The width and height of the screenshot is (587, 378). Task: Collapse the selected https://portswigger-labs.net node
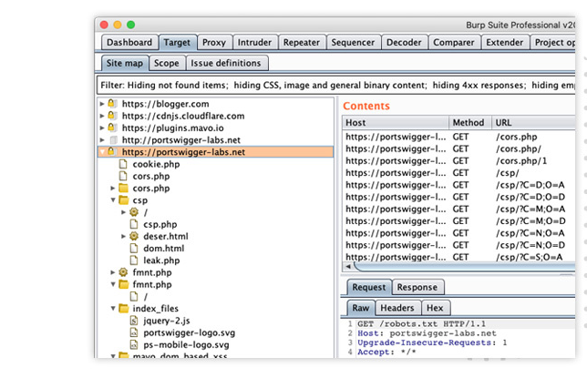pos(102,152)
